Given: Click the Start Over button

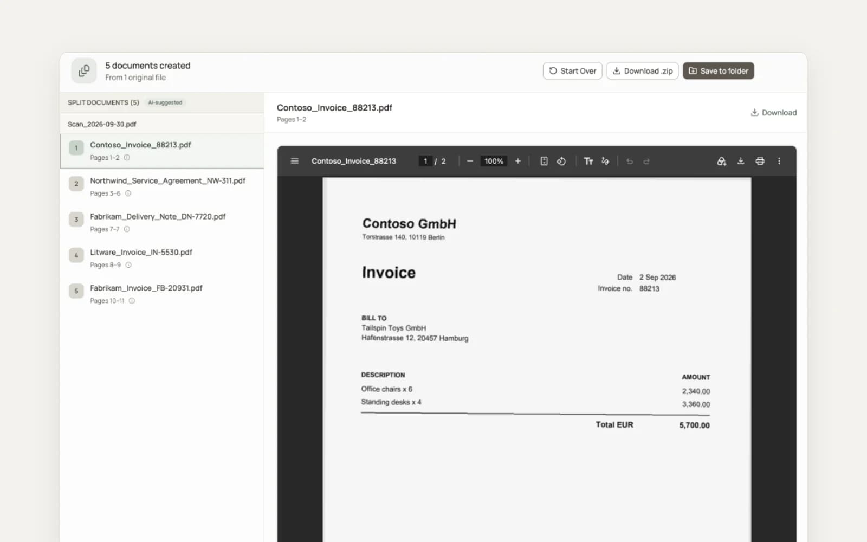Looking at the screenshot, I should 572,71.
